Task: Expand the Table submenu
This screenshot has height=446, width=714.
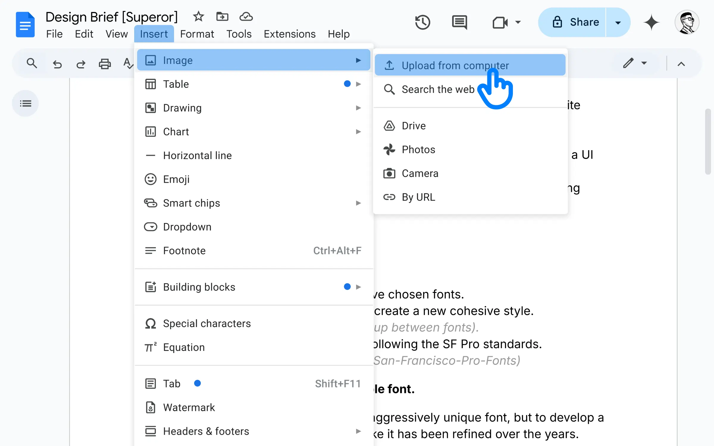Action: click(254, 84)
